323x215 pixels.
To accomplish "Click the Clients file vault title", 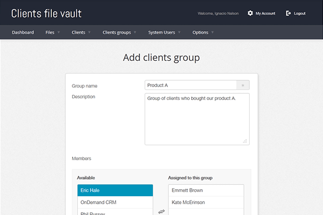I will 46,13.
